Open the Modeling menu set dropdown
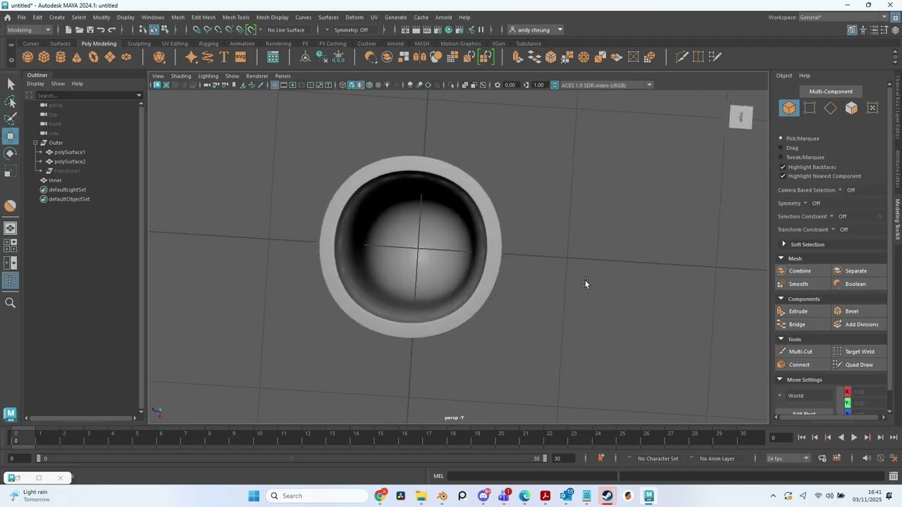Screen dimensions: 902x507 tap(29, 30)
